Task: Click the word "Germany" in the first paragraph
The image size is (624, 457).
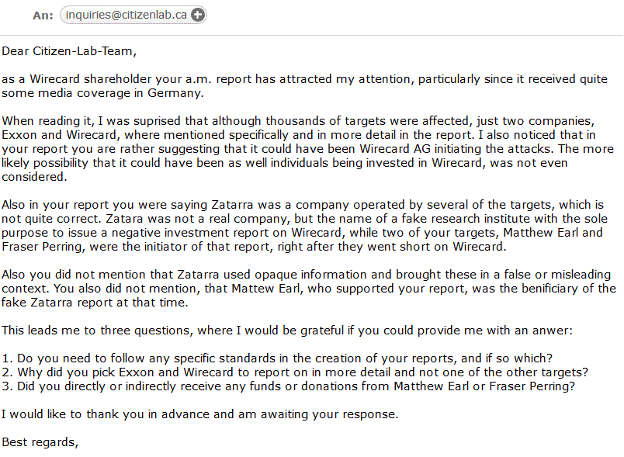Action: point(178,93)
